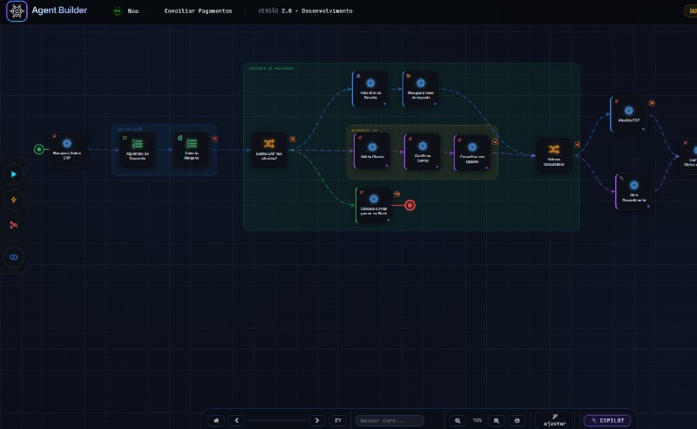Run the flow with the play button
The image size is (697, 429).
tap(14, 174)
